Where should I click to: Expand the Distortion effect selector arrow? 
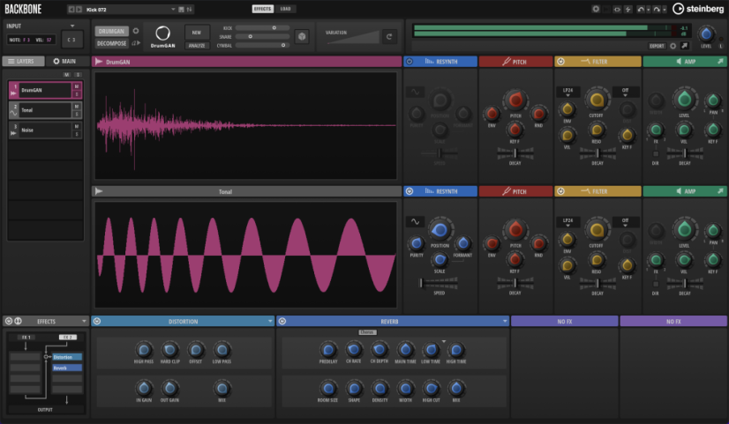[x=270, y=321]
